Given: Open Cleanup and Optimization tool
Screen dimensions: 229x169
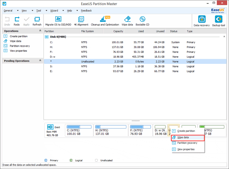Looking at the screenshot, I should [105, 21].
